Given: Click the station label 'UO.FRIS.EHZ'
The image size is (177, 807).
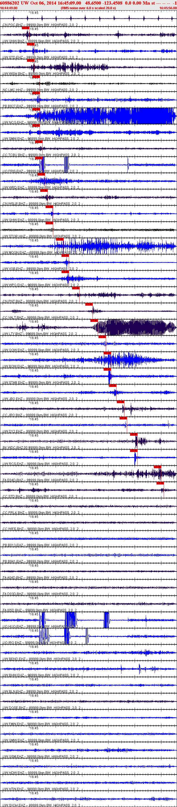Looking at the screenshot, I should point(13,171).
